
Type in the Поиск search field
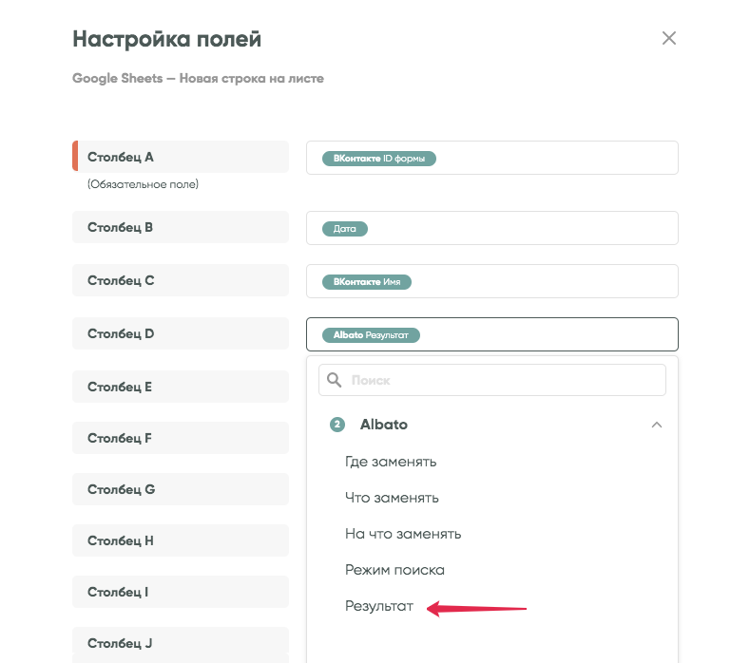[504, 380]
